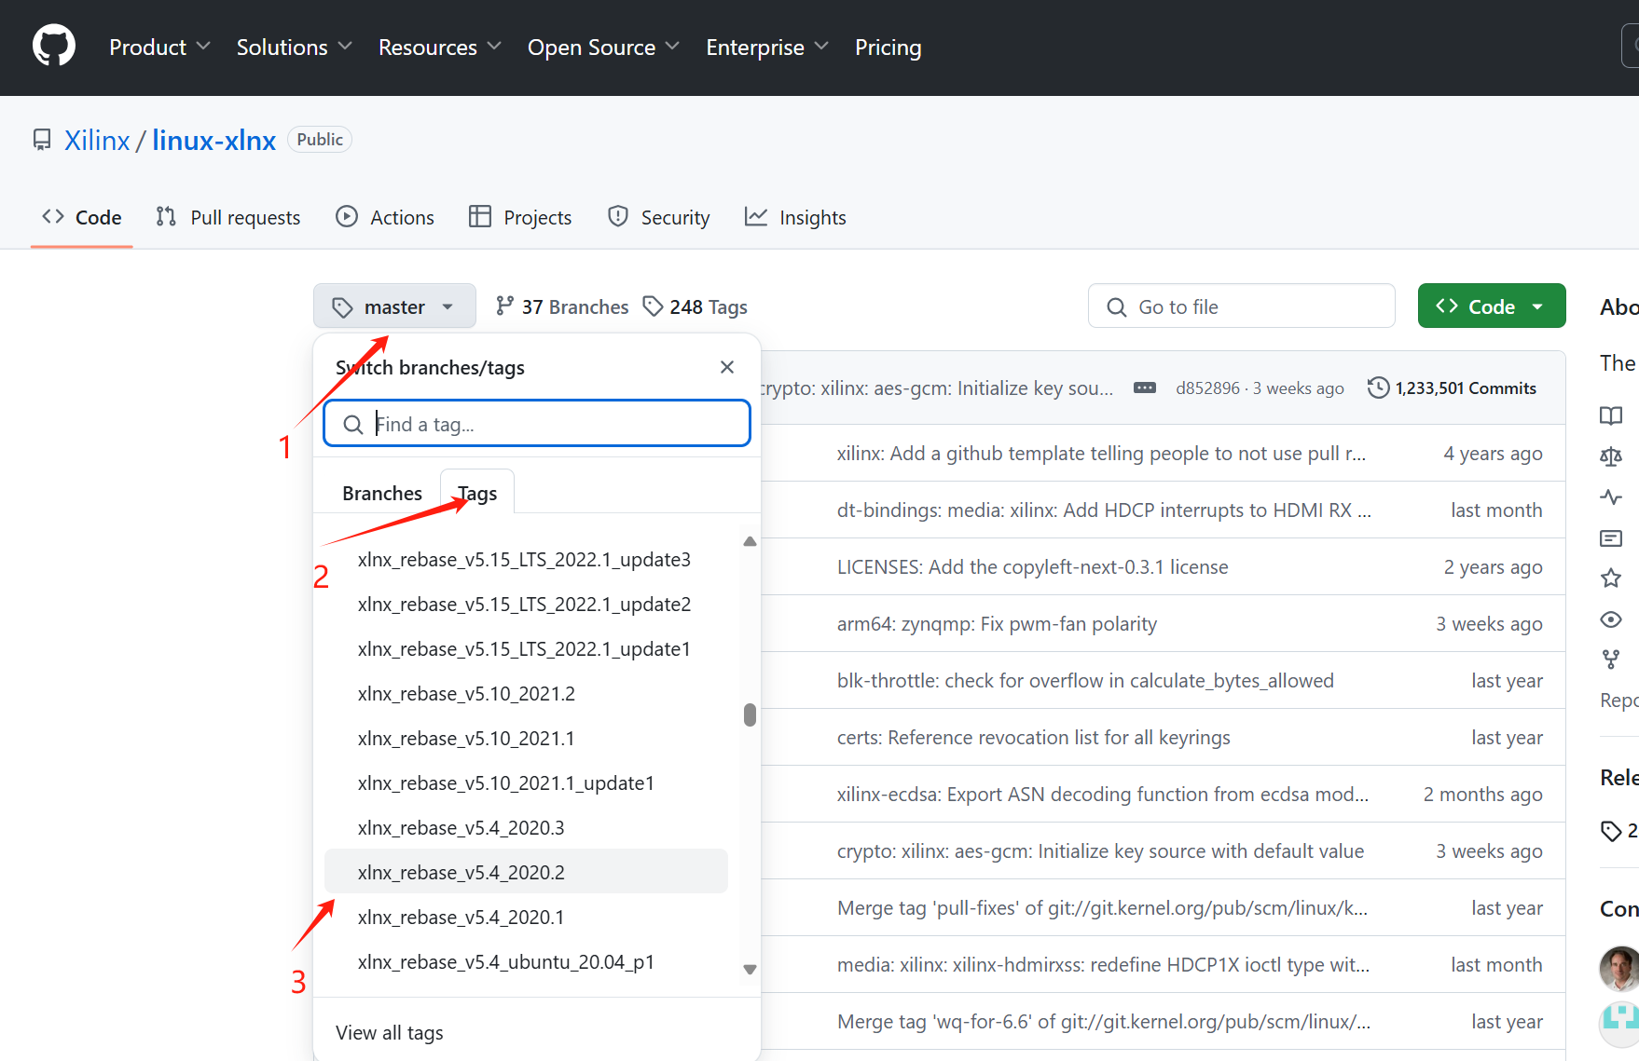The width and height of the screenshot is (1639, 1061).
Task: Open commit 'Merge tag pull-fixes' message
Action: point(1102,908)
